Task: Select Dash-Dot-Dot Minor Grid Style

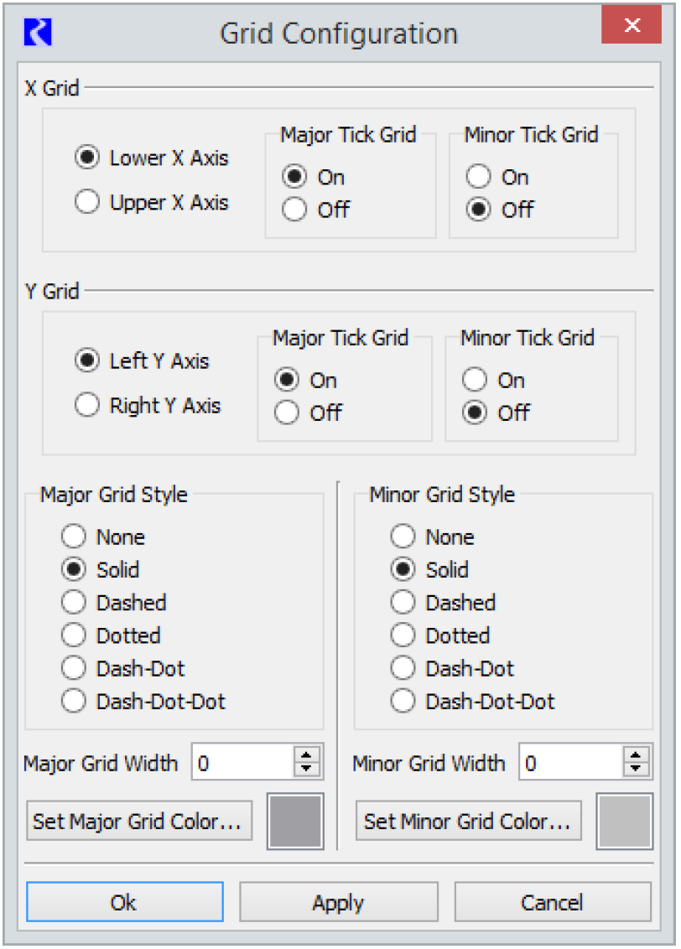Action: tap(403, 701)
